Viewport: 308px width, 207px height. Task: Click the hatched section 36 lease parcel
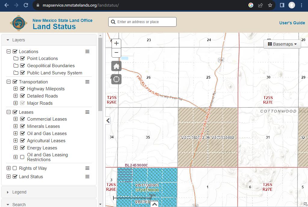coord(208,137)
